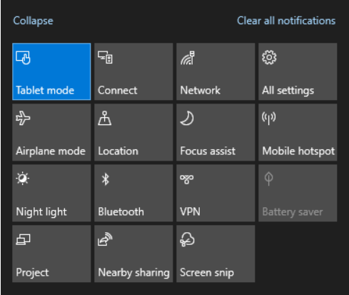Clear all notifications
349x295 pixels.
pos(286,21)
